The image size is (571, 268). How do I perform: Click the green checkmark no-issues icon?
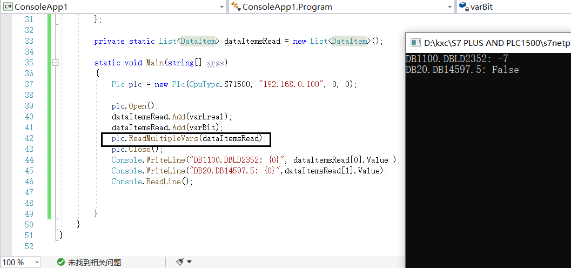61,262
